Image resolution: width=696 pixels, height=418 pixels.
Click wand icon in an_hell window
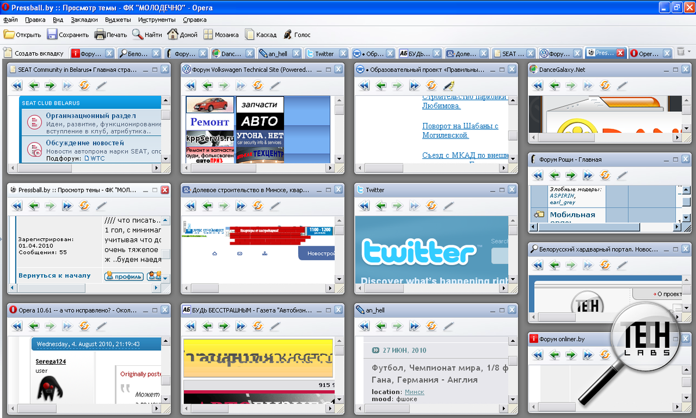[x=448, y=326]
